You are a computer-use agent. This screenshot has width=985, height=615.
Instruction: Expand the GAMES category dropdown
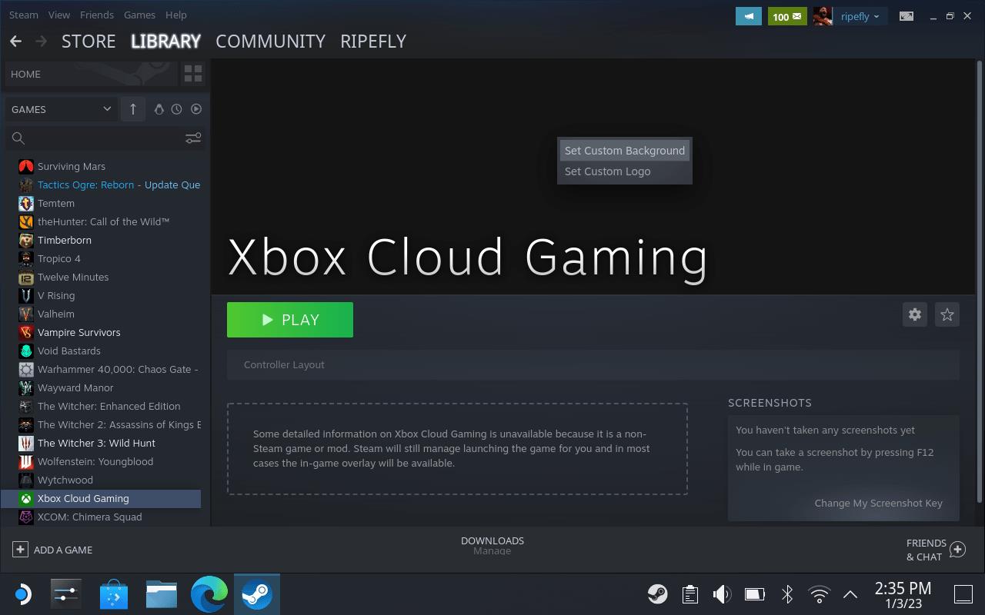click(x=107, y=109)
